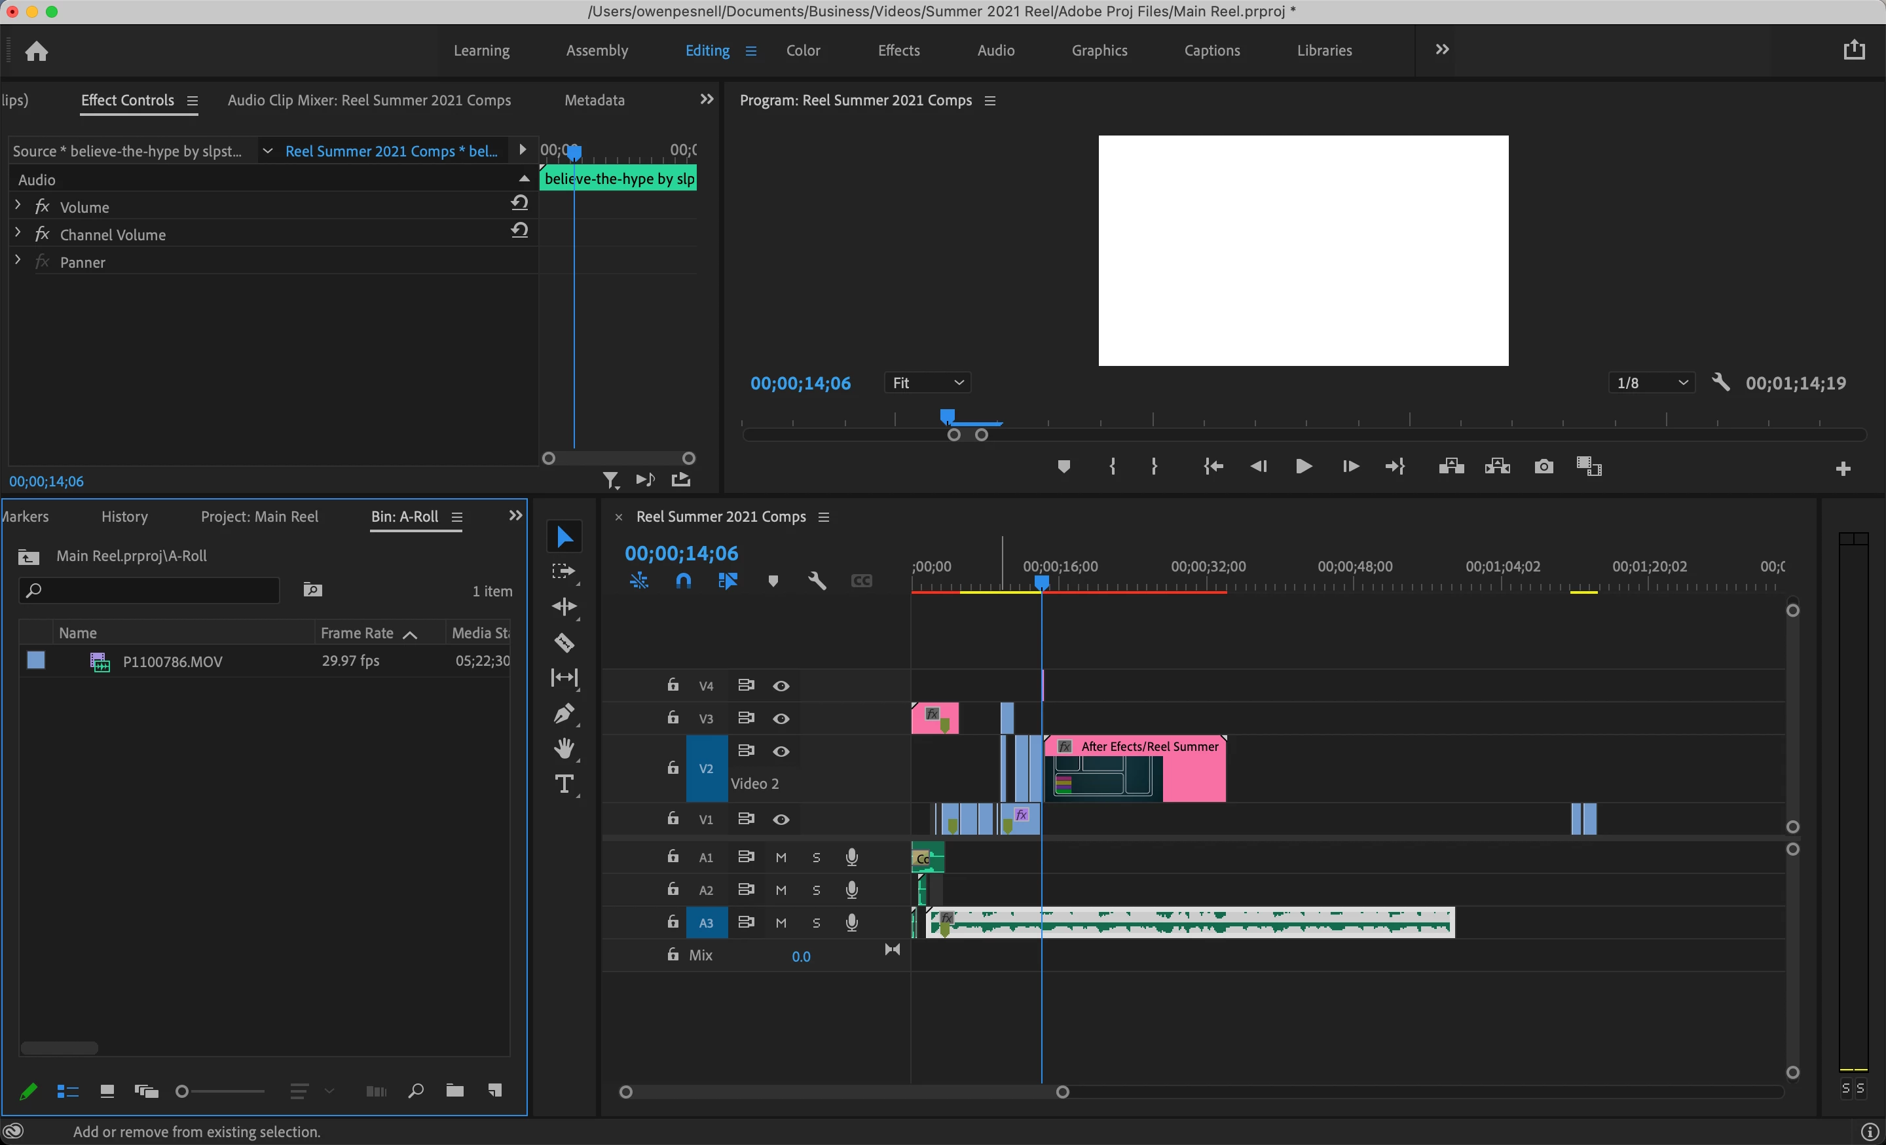The height and width of the screenshot is (1145, 1886).
Task: Choose the Type tool
Action: (564, 784)
